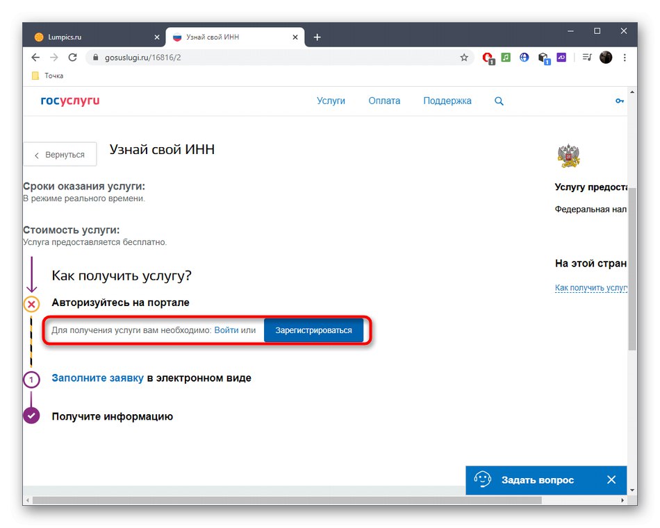This screenshot has height=528, width=660.
Task: Open the Задать вопрос chat
Action: 538,480
